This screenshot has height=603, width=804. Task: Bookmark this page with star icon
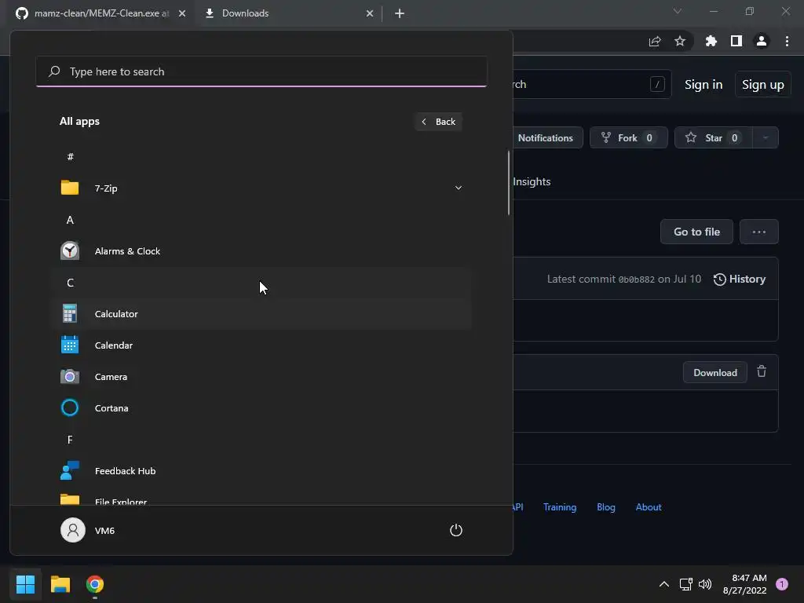click(x=680, y=41)
